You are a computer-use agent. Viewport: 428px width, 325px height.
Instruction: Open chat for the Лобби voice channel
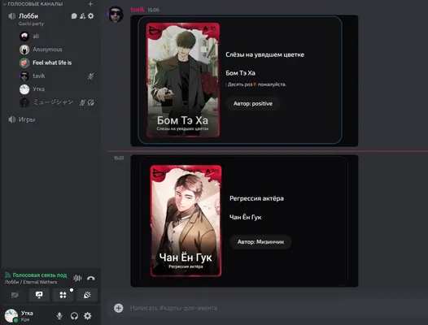click(74, 16)
